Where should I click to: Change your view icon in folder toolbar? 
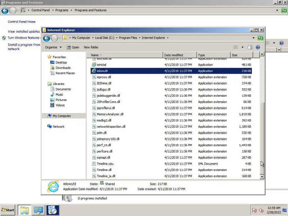[x=235, y=47]
